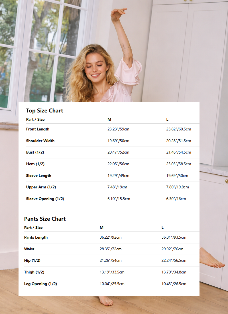The width and height of the screenshot is (228, 314).
Task: Click the Sleeve Opening (1/2) row label
Action: [x=45, y=199]
